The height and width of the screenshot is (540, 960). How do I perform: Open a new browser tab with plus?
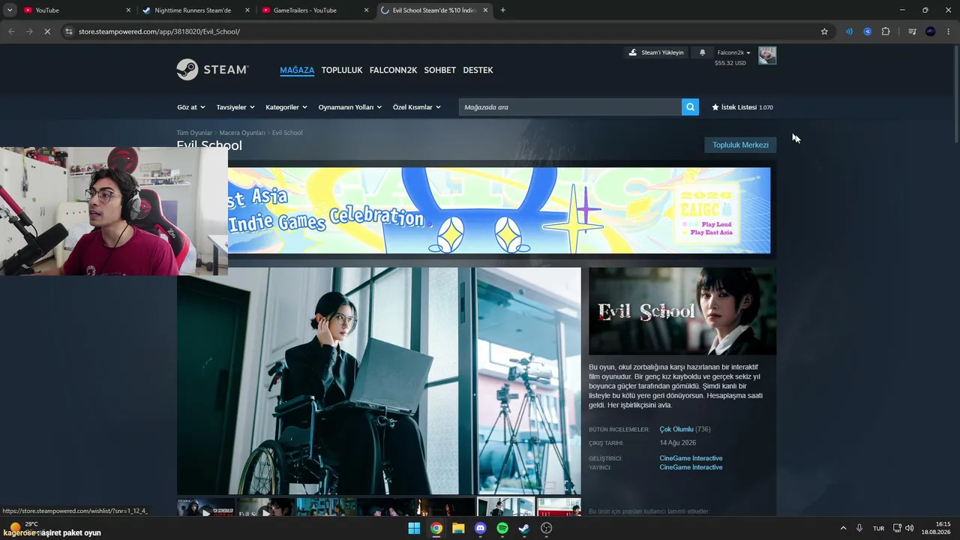[x=502, y=10]
